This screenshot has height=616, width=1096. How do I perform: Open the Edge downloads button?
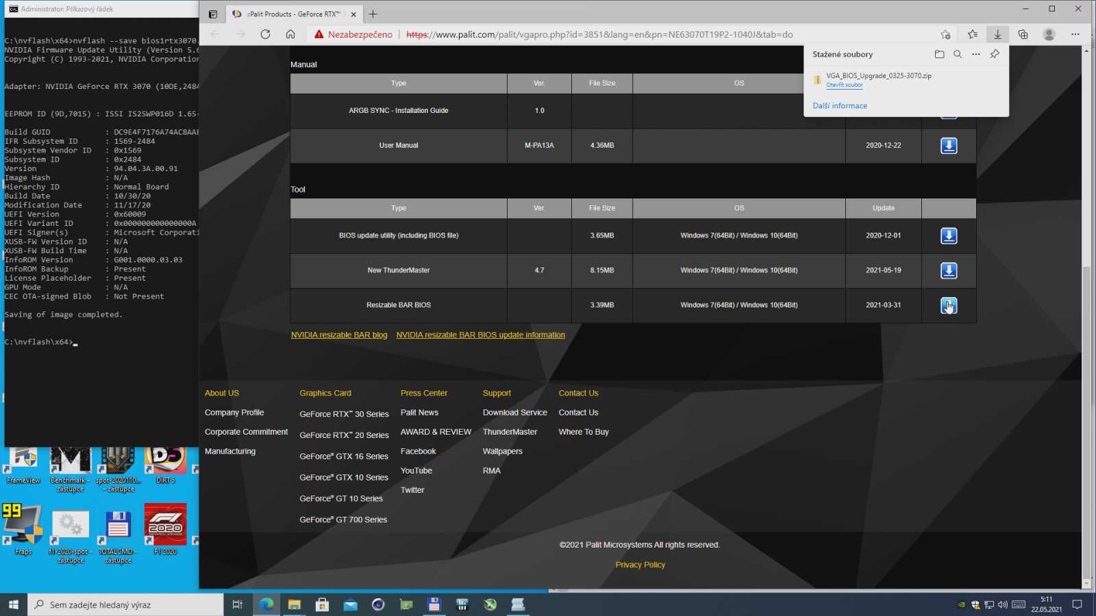(997, 34)
